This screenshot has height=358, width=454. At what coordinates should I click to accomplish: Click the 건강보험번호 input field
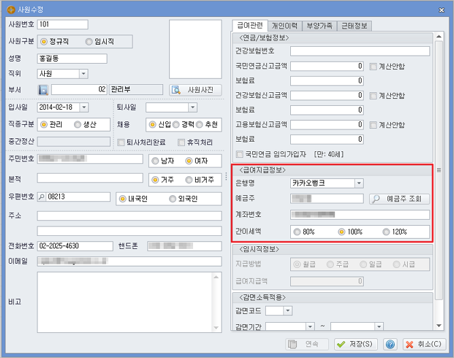(360, 51)
